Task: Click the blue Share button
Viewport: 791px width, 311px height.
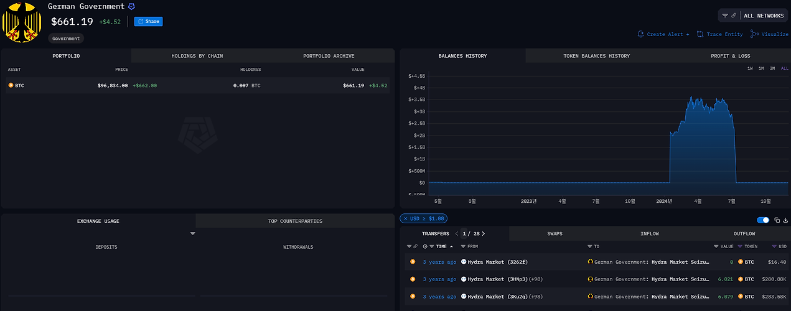Action: pyautogui.click(x=148, y=21)
